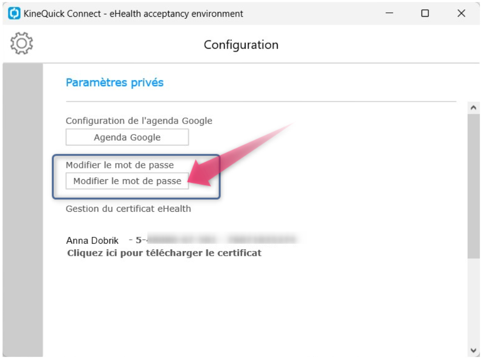
Task: Minimize the KineQuick Connect window
Action: [389, 13]
